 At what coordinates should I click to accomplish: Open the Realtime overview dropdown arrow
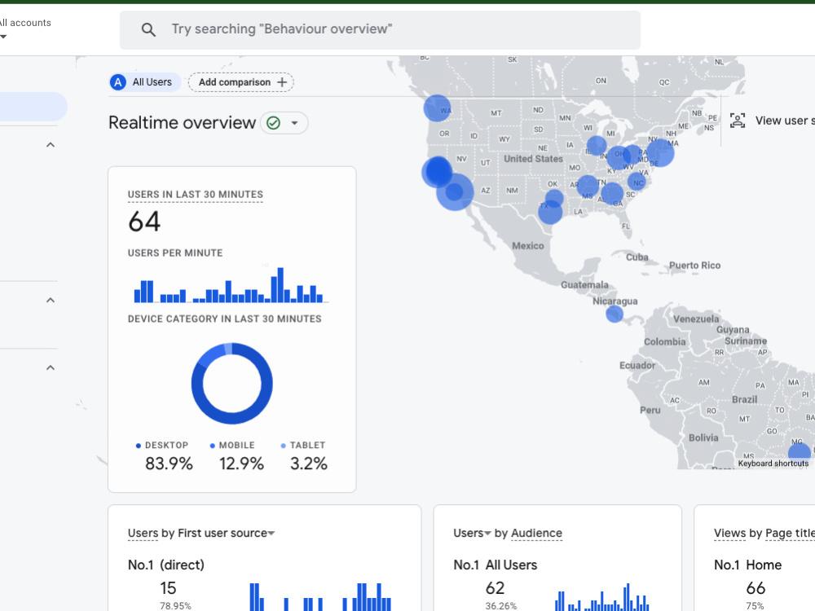tap(295, 122)
